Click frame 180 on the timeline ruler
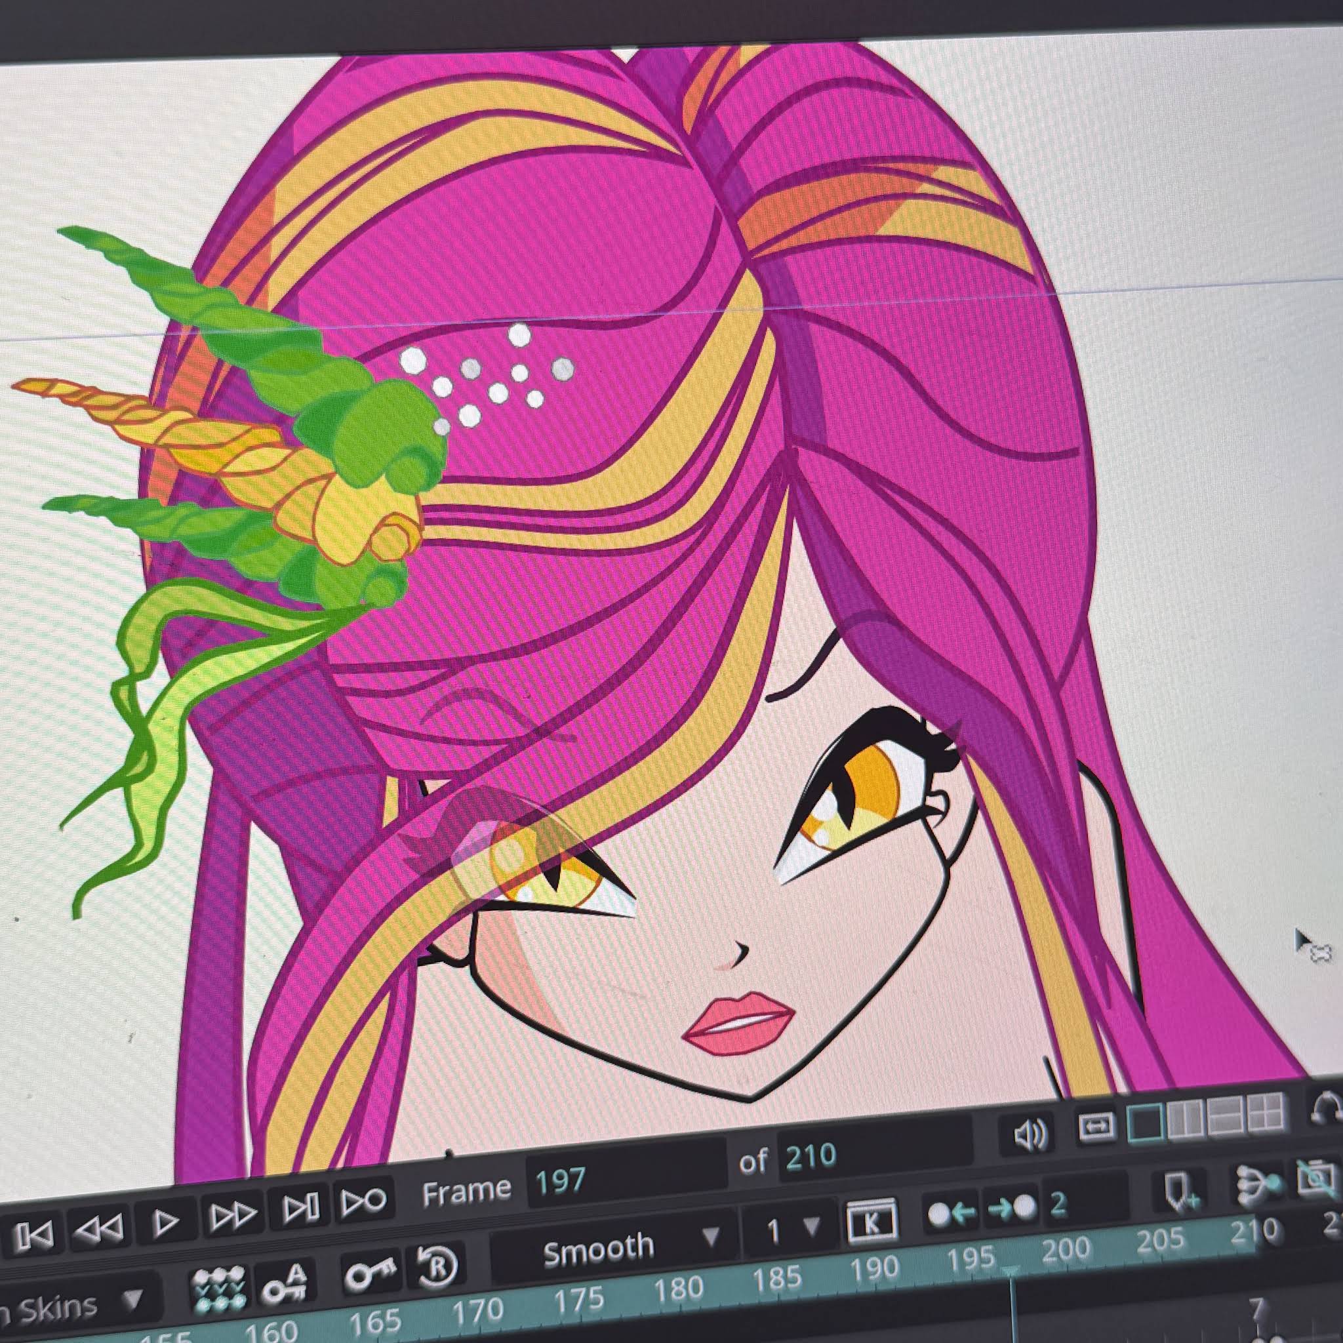 pyautogui.click(x=679, y=1290)
